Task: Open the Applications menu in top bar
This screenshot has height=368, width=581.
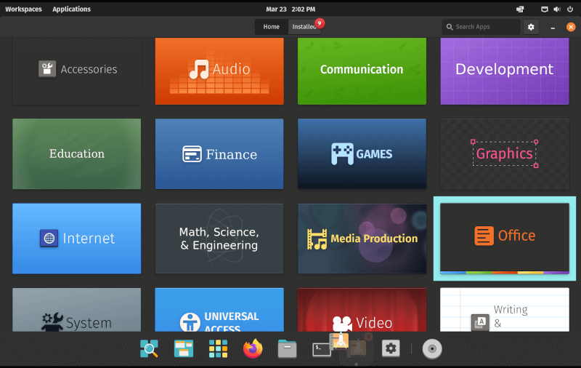Action: [71, 9]
